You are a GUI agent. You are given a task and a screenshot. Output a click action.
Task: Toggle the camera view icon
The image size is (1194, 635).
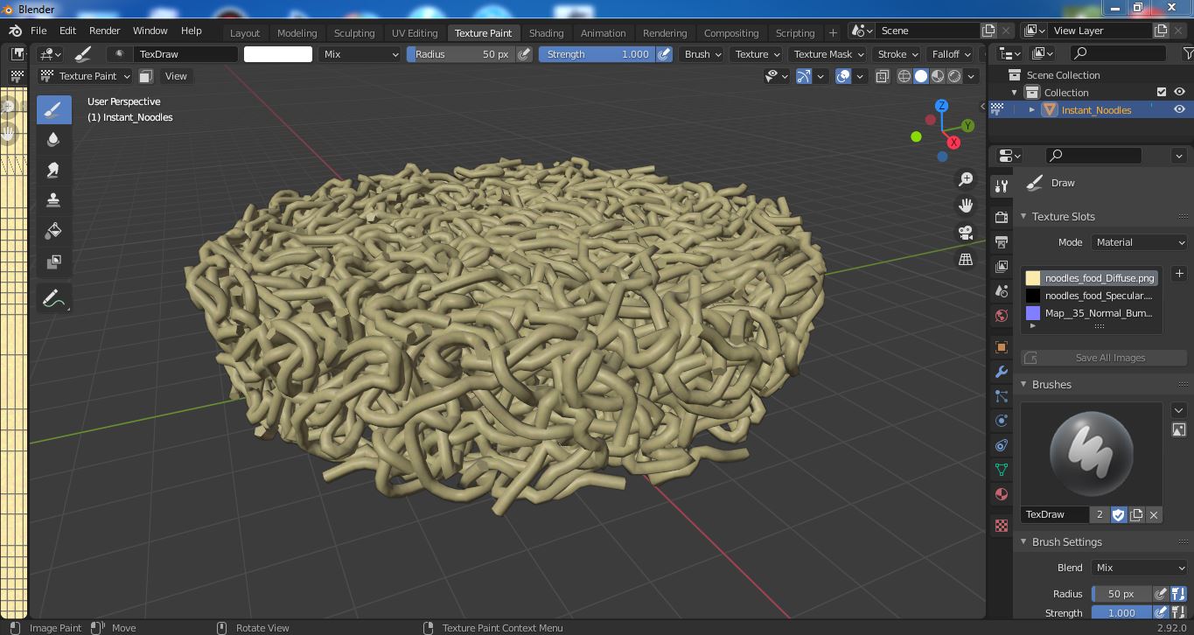click(966, 233)
